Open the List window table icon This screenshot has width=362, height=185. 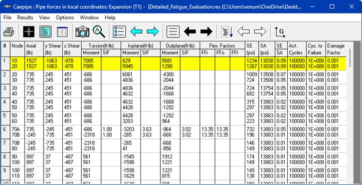[x=62, y=31]
